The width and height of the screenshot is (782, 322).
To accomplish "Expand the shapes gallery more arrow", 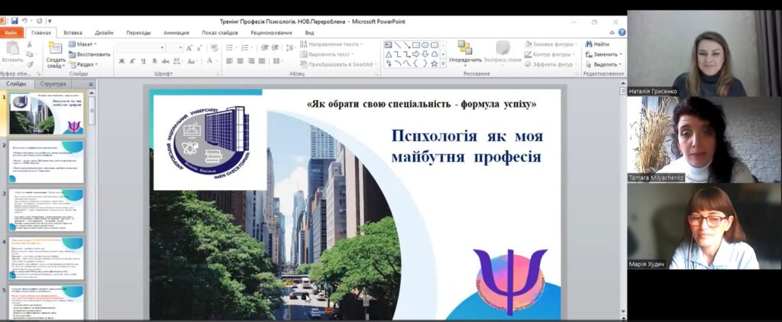I will click(443, 64).
